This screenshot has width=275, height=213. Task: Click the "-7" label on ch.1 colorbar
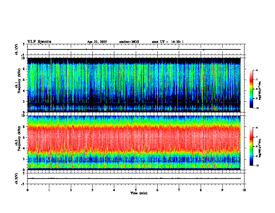(256, 80)
